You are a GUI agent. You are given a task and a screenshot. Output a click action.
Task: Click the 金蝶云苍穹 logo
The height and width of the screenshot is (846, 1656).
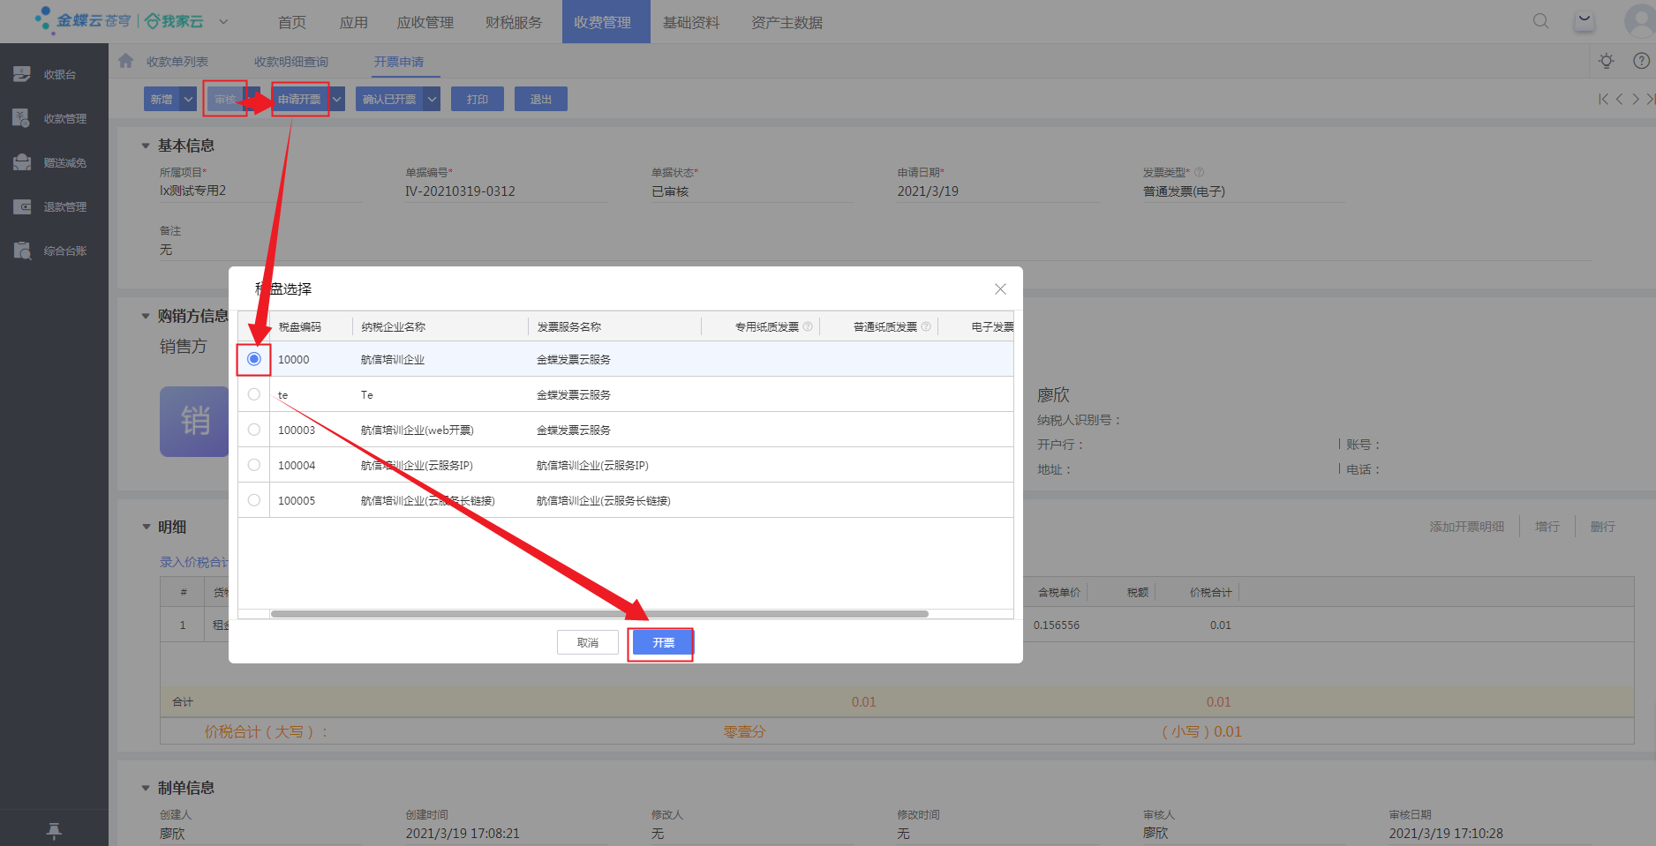click(82, 19)
